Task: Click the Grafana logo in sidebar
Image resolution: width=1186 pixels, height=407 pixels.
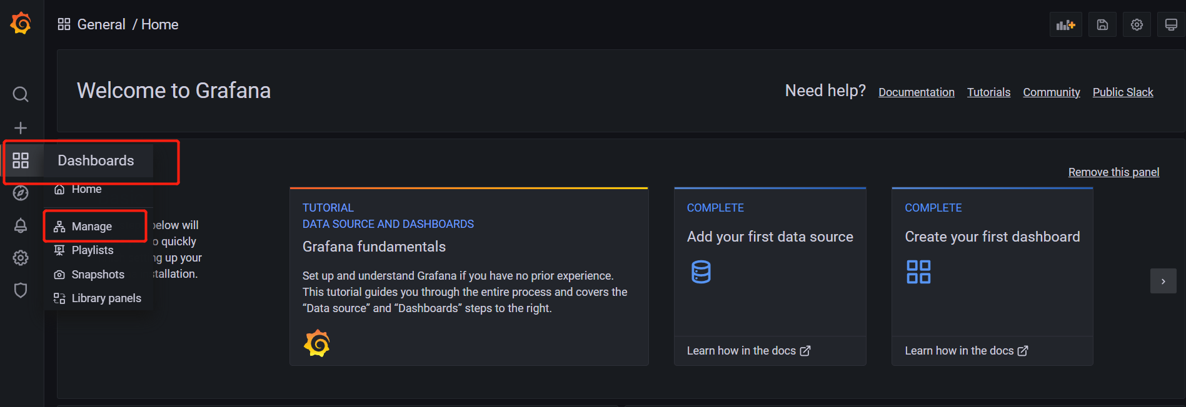Action: pos(21,24)
